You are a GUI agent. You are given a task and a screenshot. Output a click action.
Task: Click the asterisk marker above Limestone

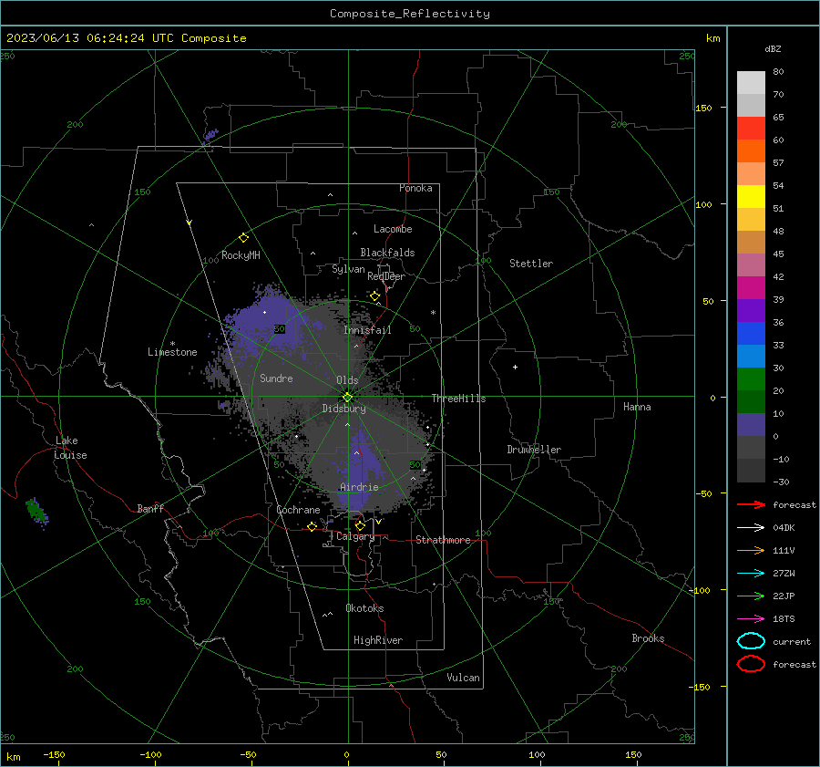coord(172,344)
